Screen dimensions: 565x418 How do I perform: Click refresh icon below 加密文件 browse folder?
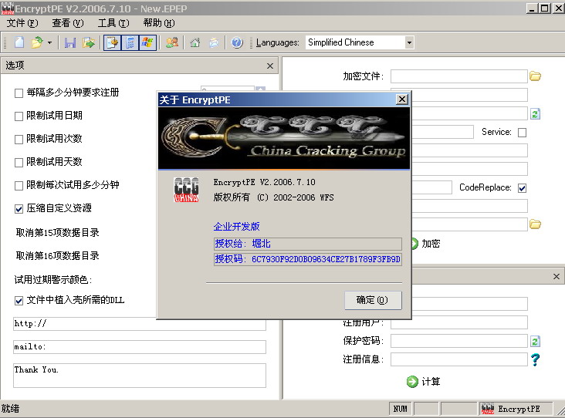point(535,114)
